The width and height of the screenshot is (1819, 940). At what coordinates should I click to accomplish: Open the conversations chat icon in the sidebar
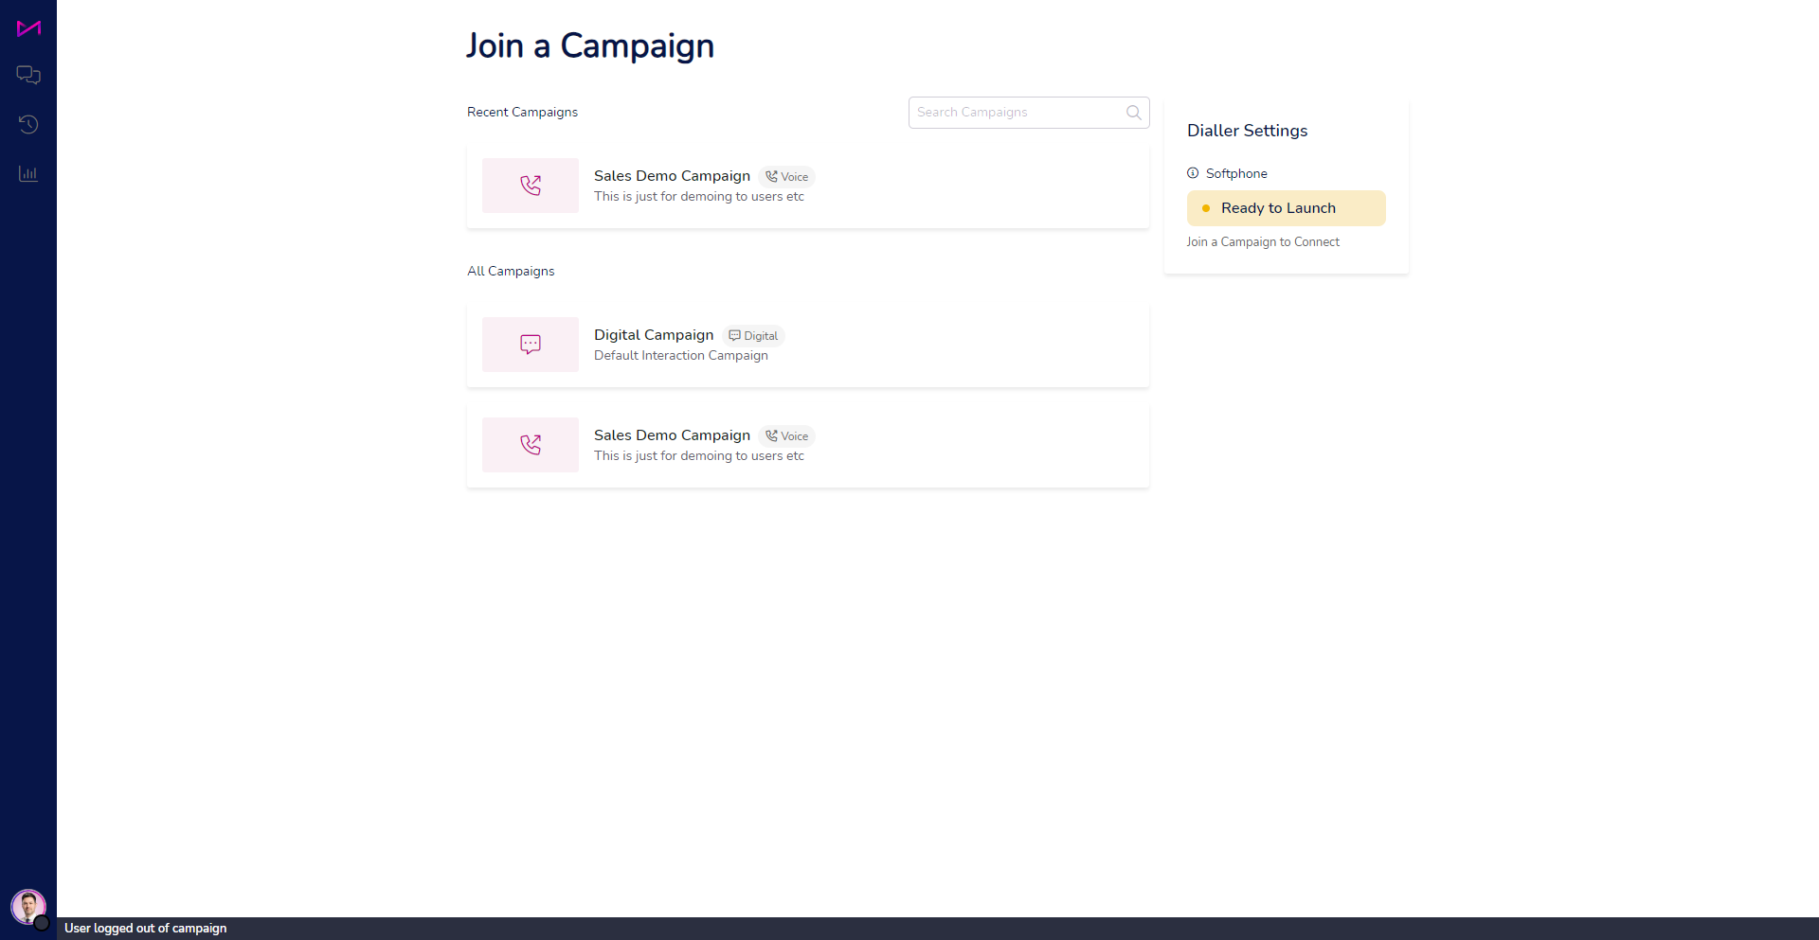click(x=28, y=75)
